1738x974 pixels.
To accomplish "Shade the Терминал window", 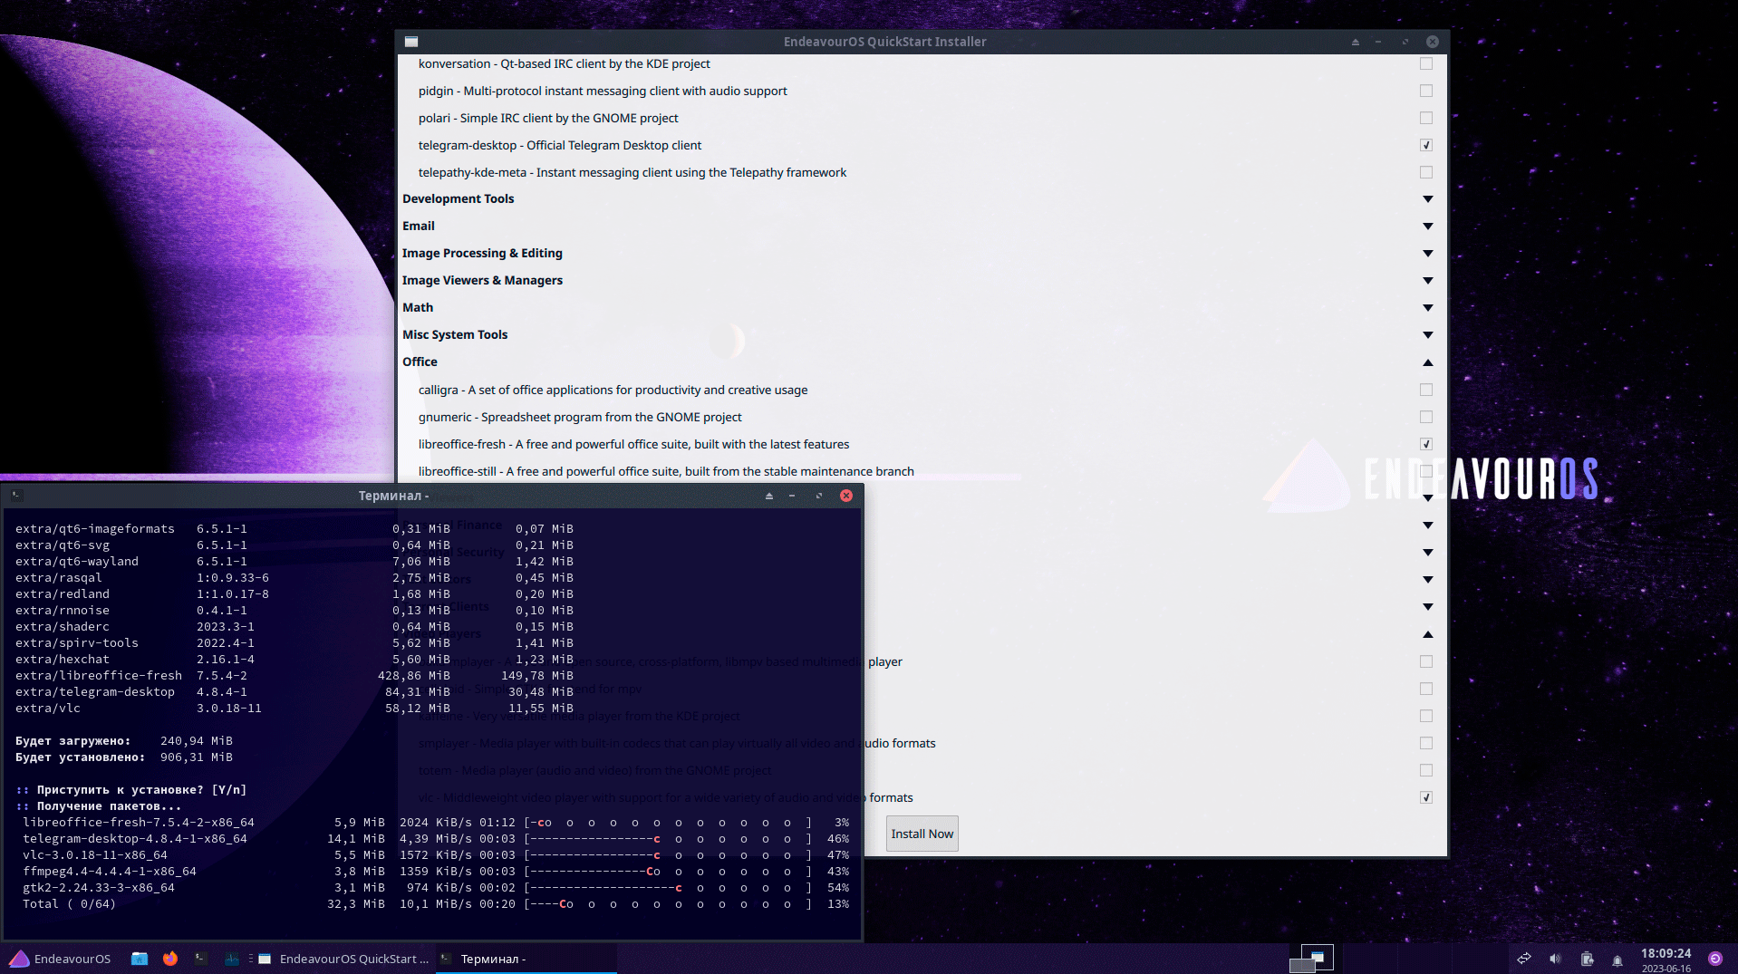I will (x=769, y=496).
